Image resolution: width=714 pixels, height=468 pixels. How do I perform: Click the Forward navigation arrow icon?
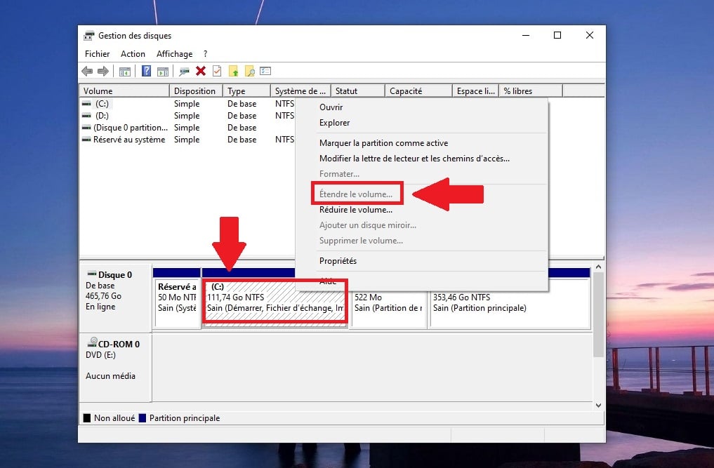click(x=103, y=71)
